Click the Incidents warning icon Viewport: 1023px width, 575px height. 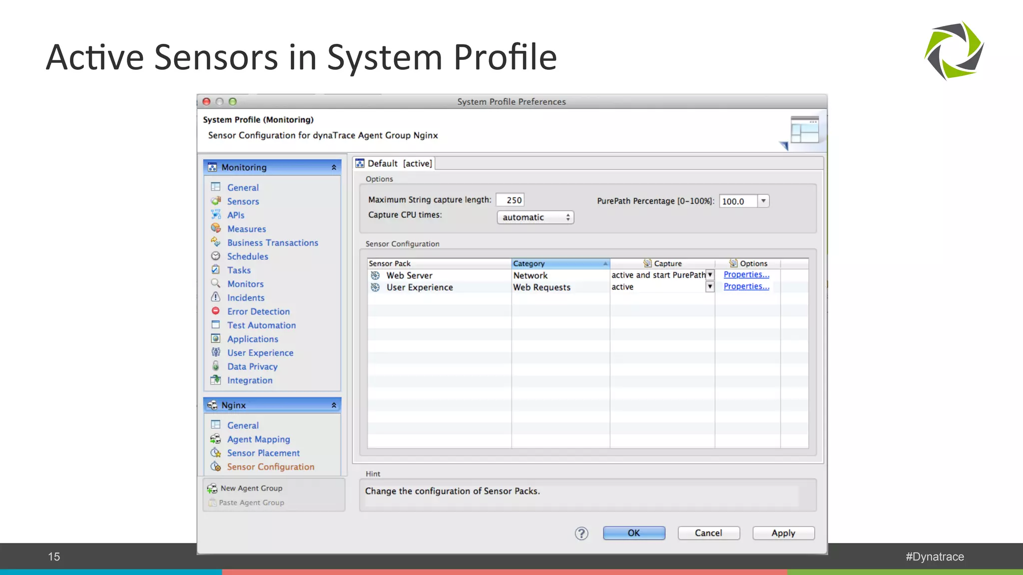click(x=216, y=297)
